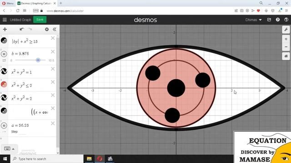The image size is (291, 163).
Task: Open the Opera Menu
Action: tap(8, 3)
